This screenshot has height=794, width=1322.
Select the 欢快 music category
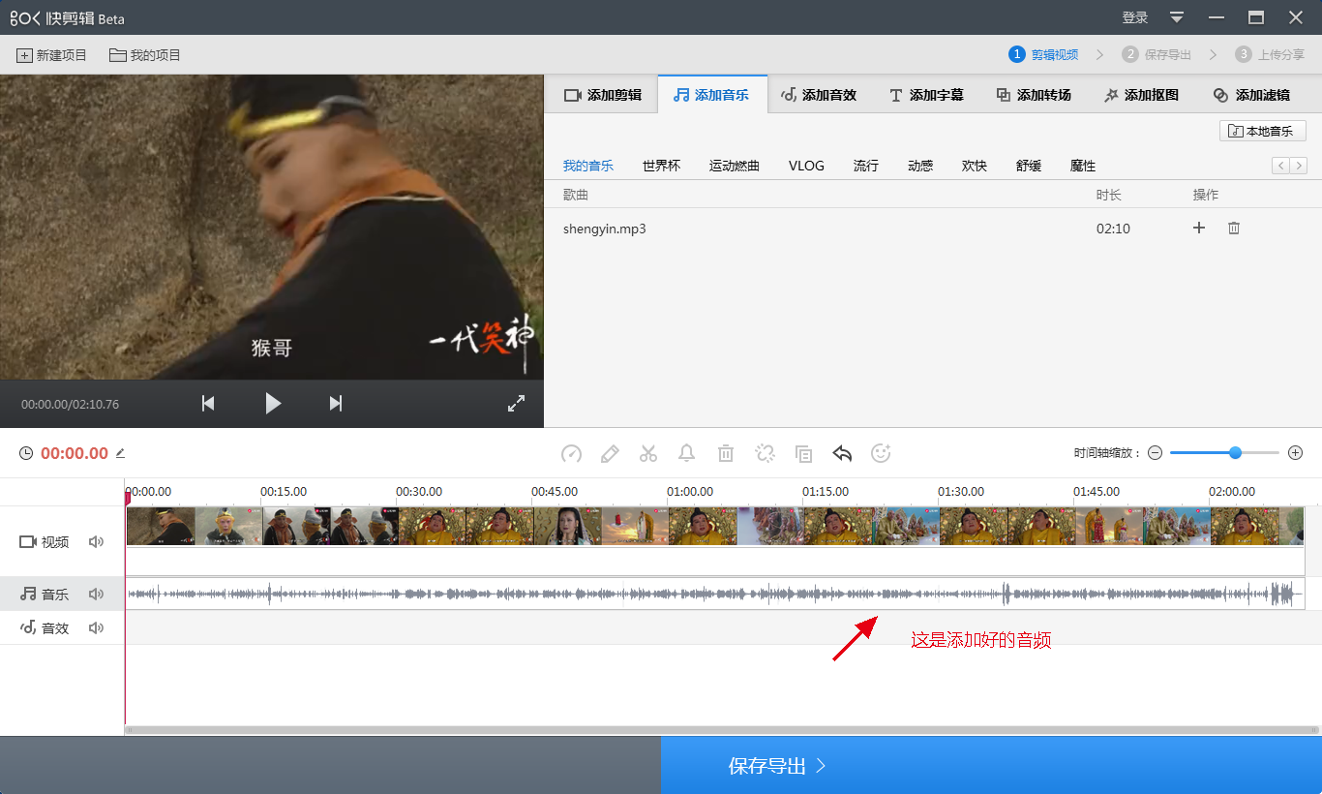tap(975, 166)
